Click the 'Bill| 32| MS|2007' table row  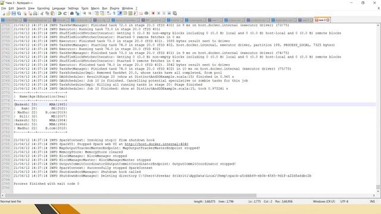pyautogui.click(x=40, y=117)
